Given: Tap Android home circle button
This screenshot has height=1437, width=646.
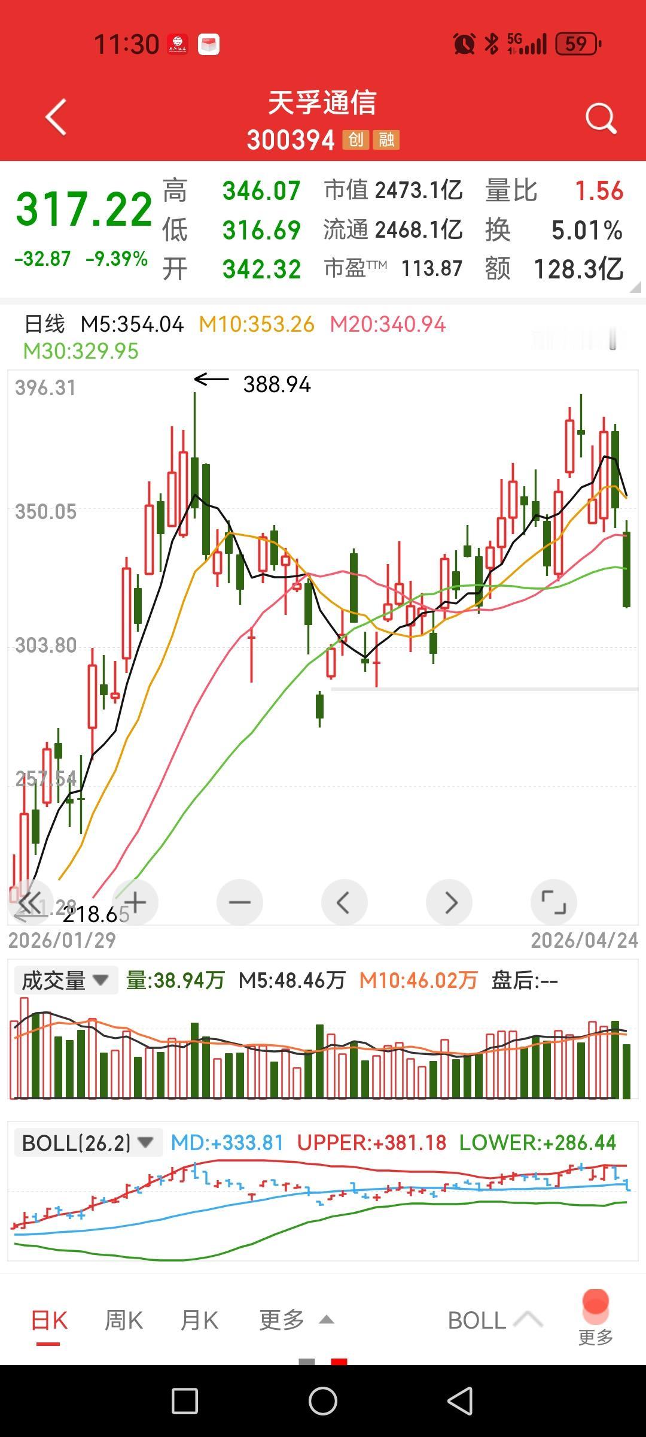Looking at the screenshot, I should 323,1401.
